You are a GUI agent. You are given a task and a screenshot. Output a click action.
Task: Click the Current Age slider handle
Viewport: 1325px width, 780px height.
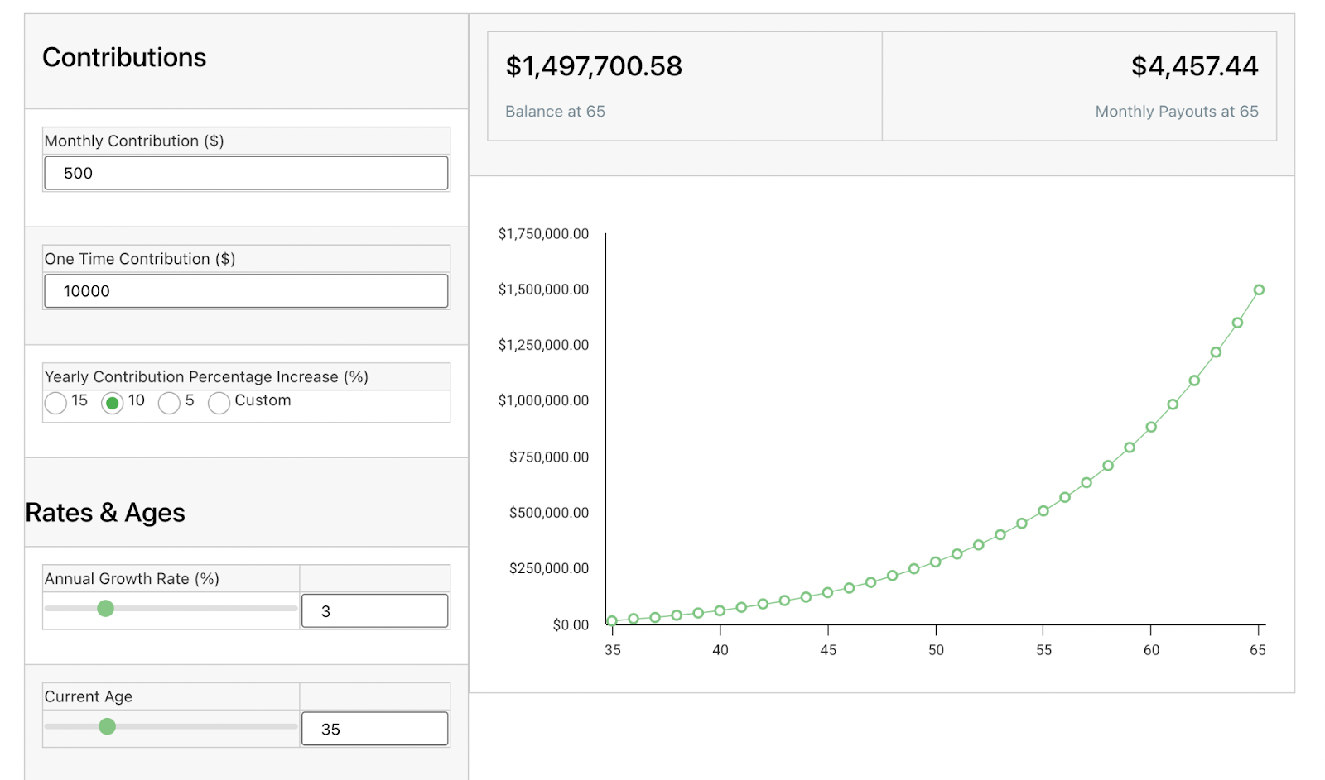click(107, 726)
